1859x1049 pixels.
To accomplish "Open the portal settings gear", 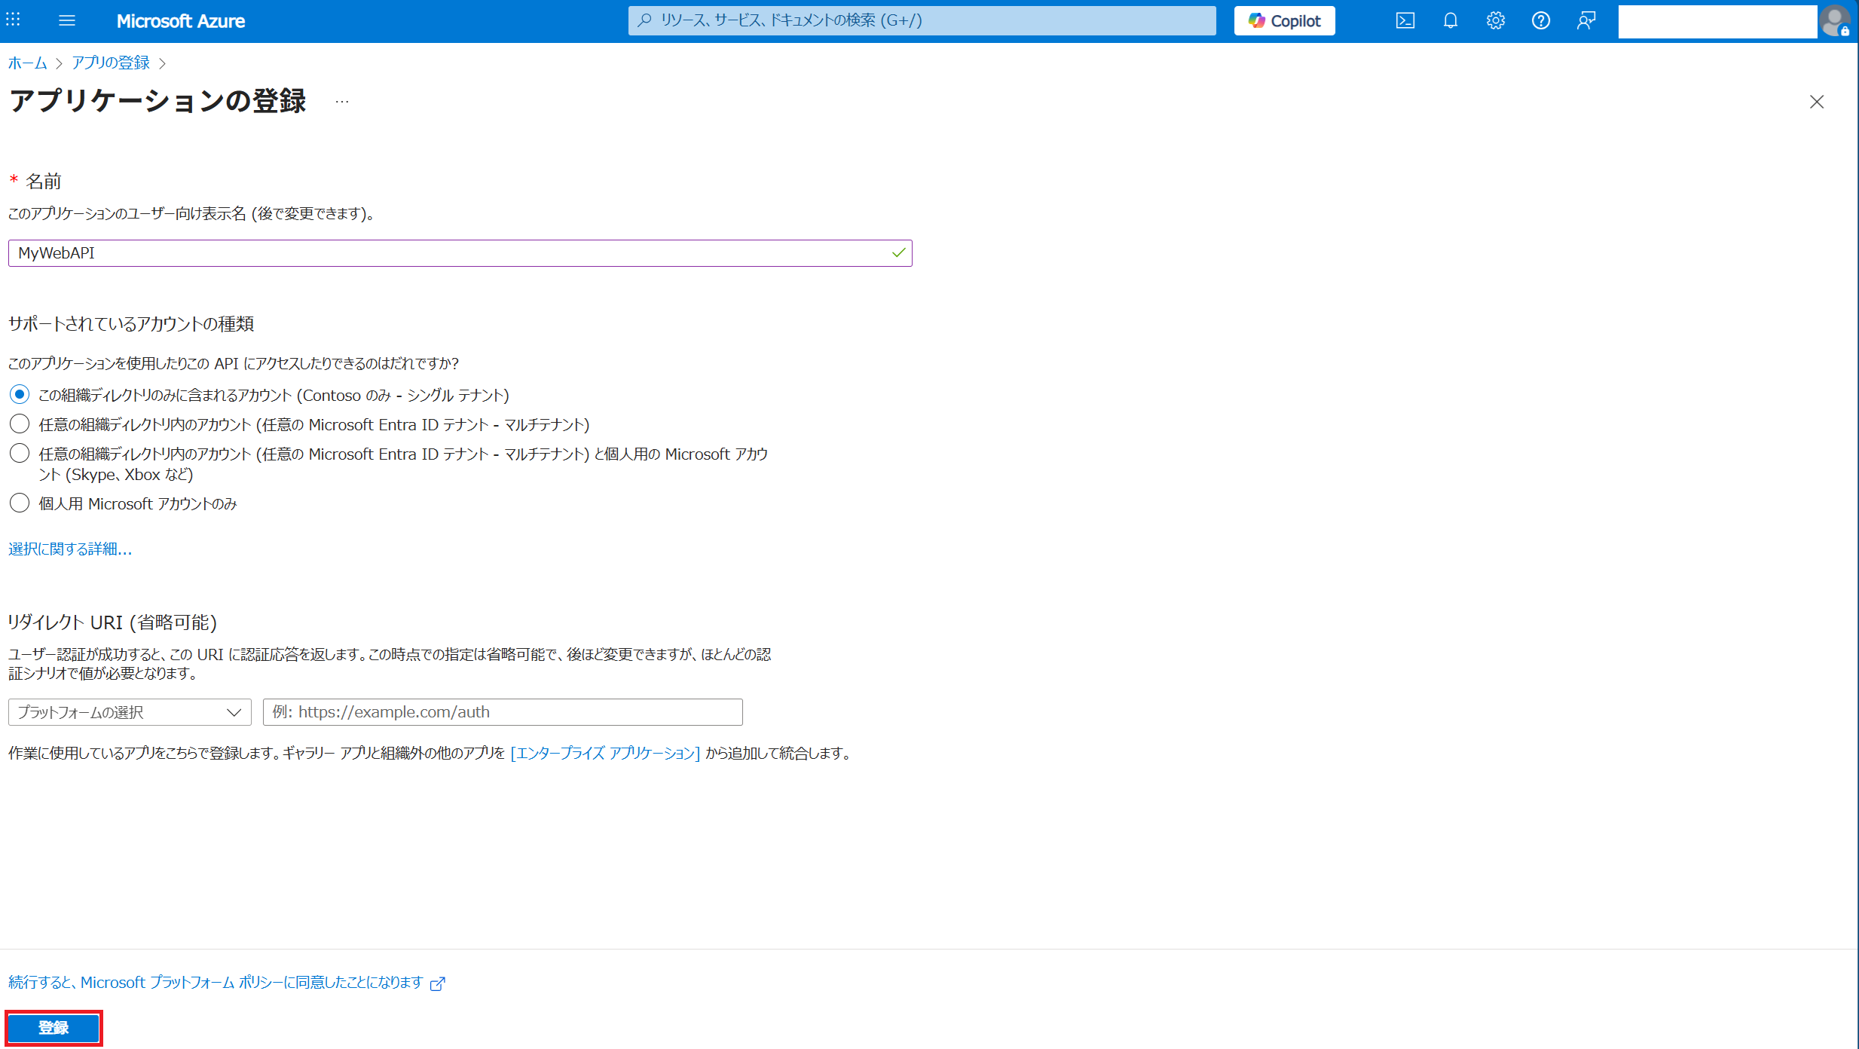I will 1495,20.
